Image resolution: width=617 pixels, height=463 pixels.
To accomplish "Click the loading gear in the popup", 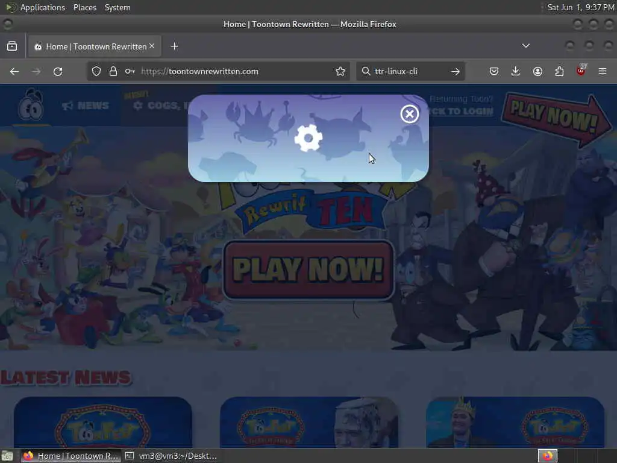I will (308, 138).
